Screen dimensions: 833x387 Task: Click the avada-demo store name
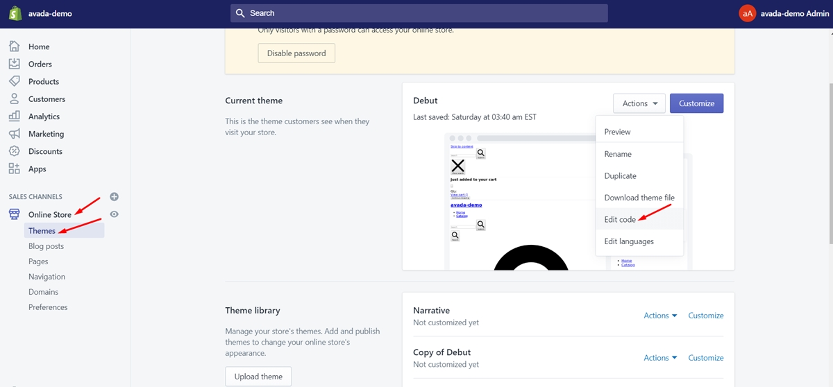[x=50, y=13]
